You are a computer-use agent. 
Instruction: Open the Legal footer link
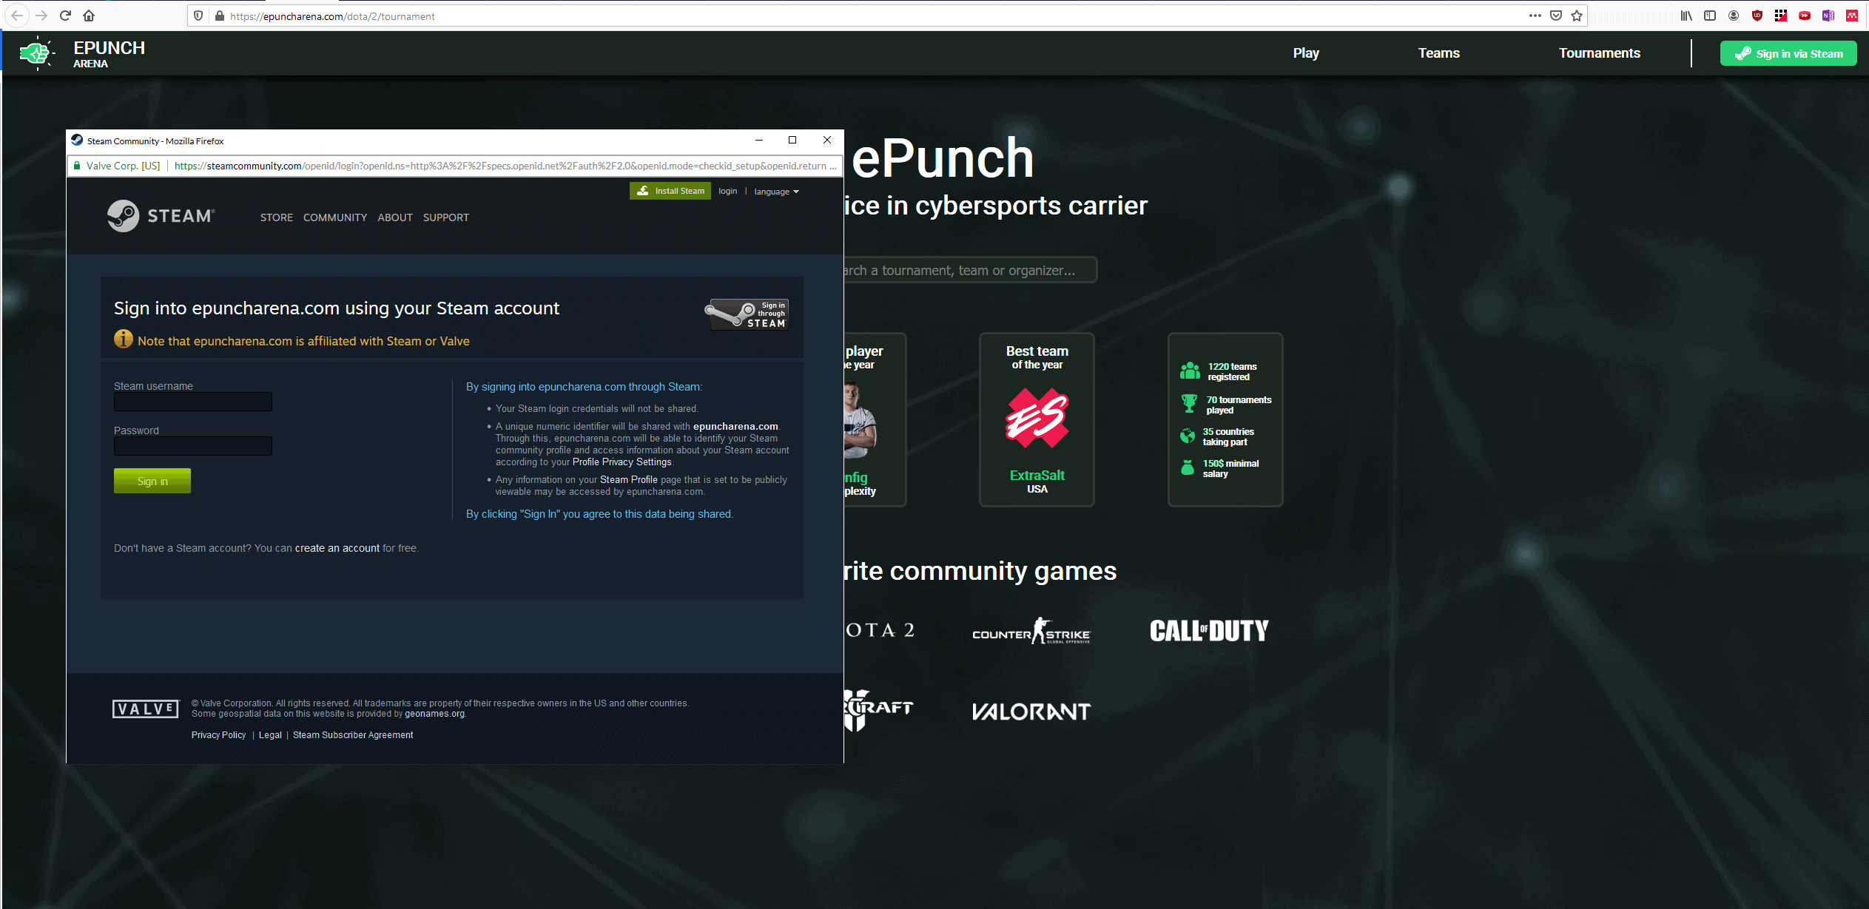click(270, 735)
